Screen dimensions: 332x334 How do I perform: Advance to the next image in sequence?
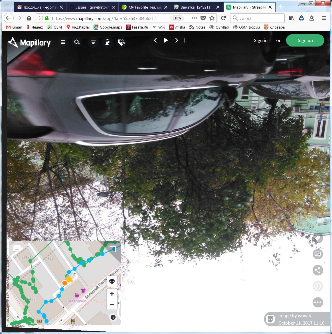[177, 40]
